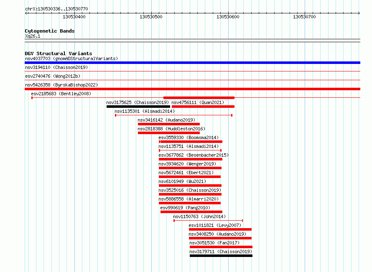Viewport: 372px width, 272px height.
Task: Click nsv3525016 (Chaisson2019) label
Action: 190,190
